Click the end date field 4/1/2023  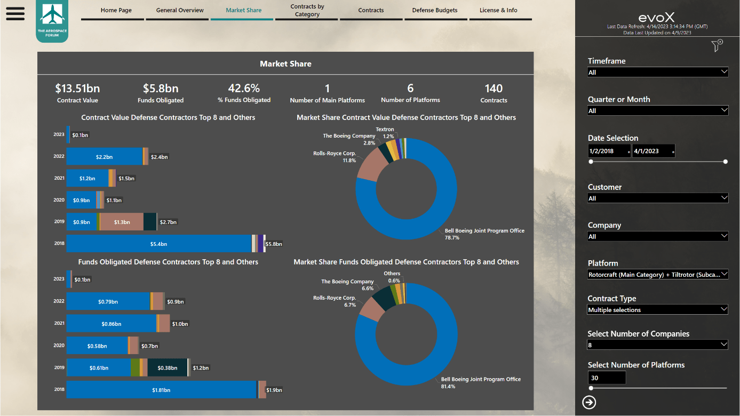tap(654, 151)
